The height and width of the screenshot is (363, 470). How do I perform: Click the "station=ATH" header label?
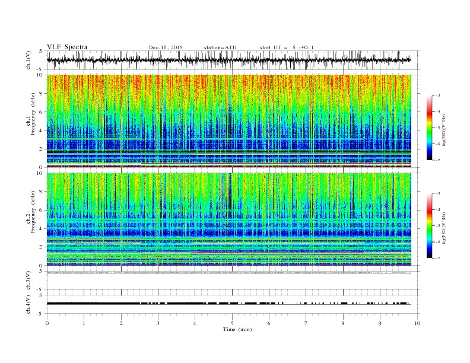point(220,47)
